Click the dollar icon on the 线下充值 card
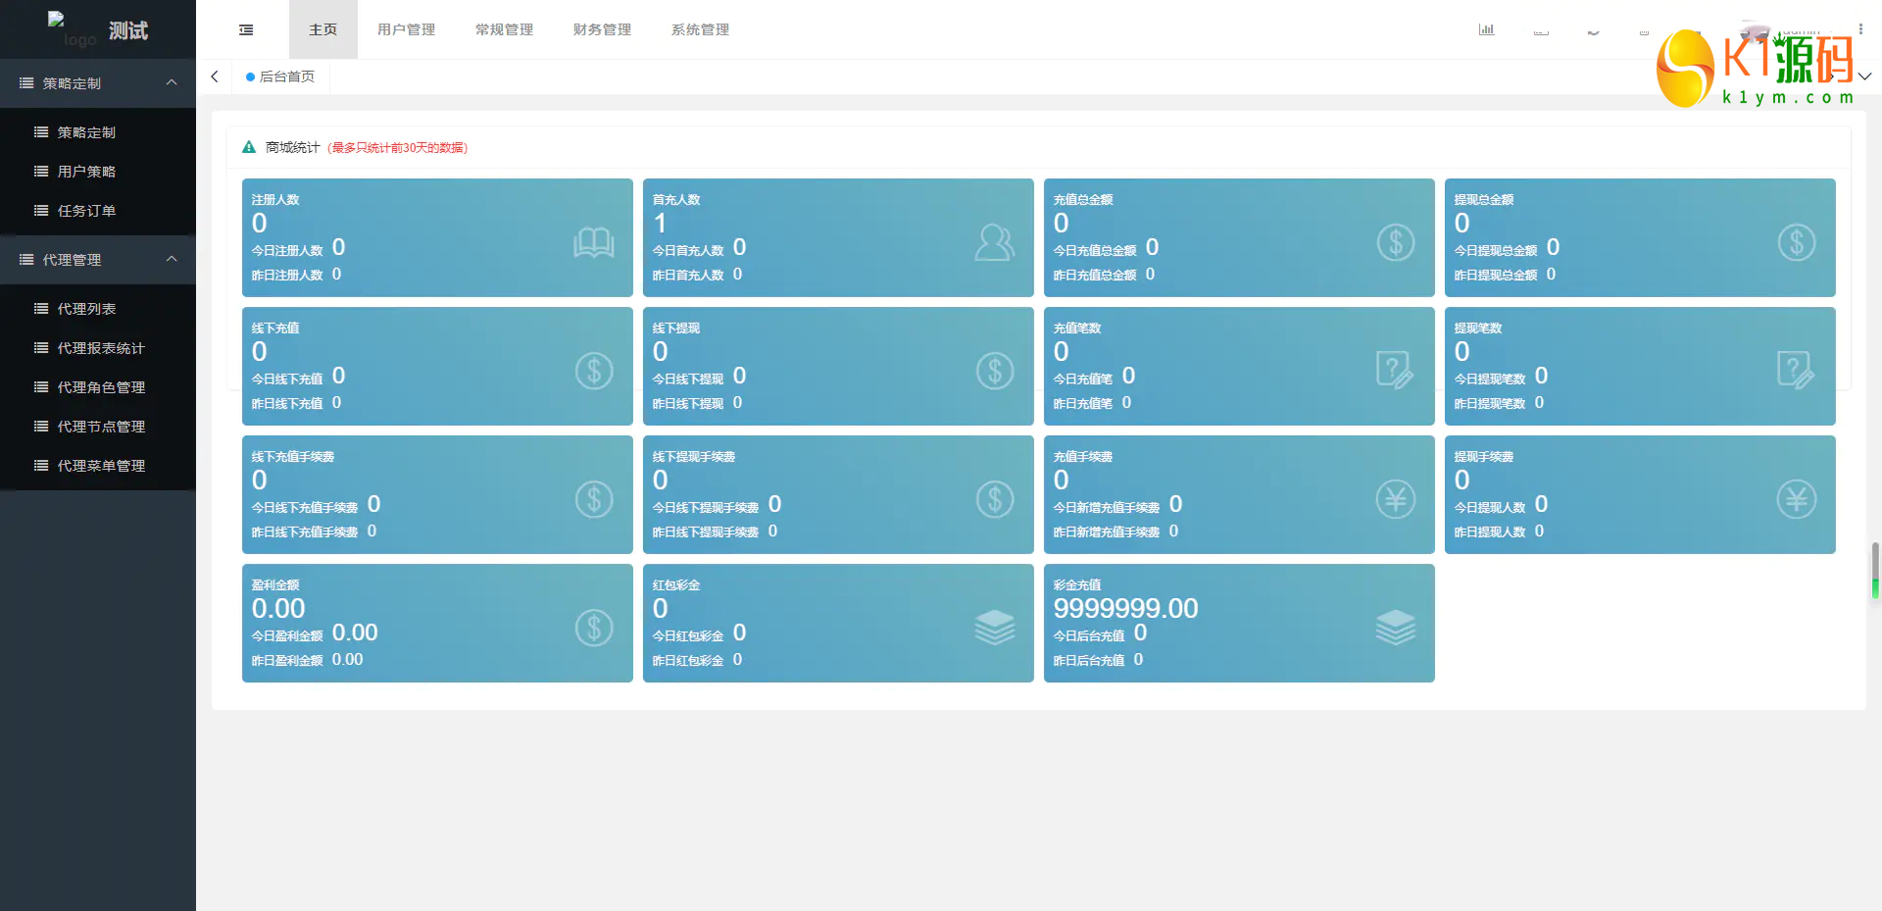The width and height of the screenshot is (1882, 911). pyautogui.click(x=594, y=371)
